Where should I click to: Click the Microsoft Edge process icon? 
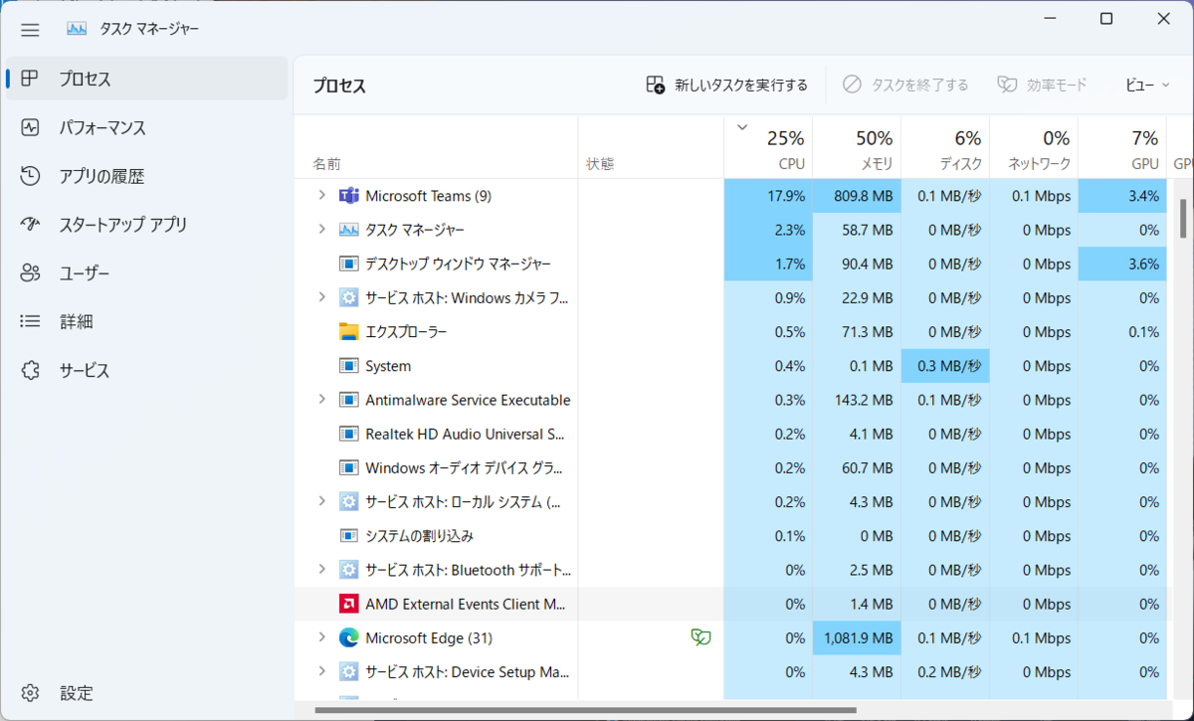348,637
